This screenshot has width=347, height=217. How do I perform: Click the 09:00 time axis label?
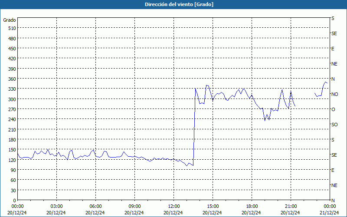(x=134, y=207)
